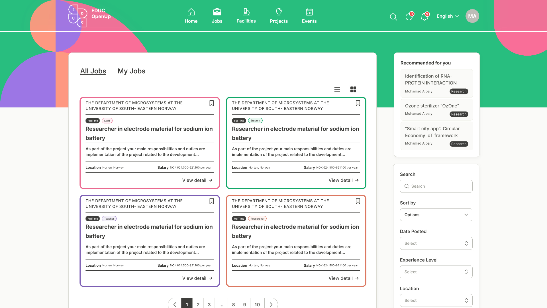This screenshot has height=308, width=547.
Task: Open the Date Posted select
Action: point(436,243)
